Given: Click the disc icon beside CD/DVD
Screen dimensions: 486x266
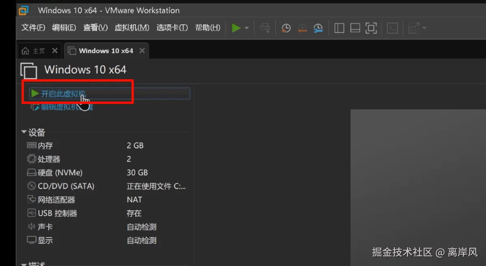Looking at the screenshot, I should click(32, 186).
